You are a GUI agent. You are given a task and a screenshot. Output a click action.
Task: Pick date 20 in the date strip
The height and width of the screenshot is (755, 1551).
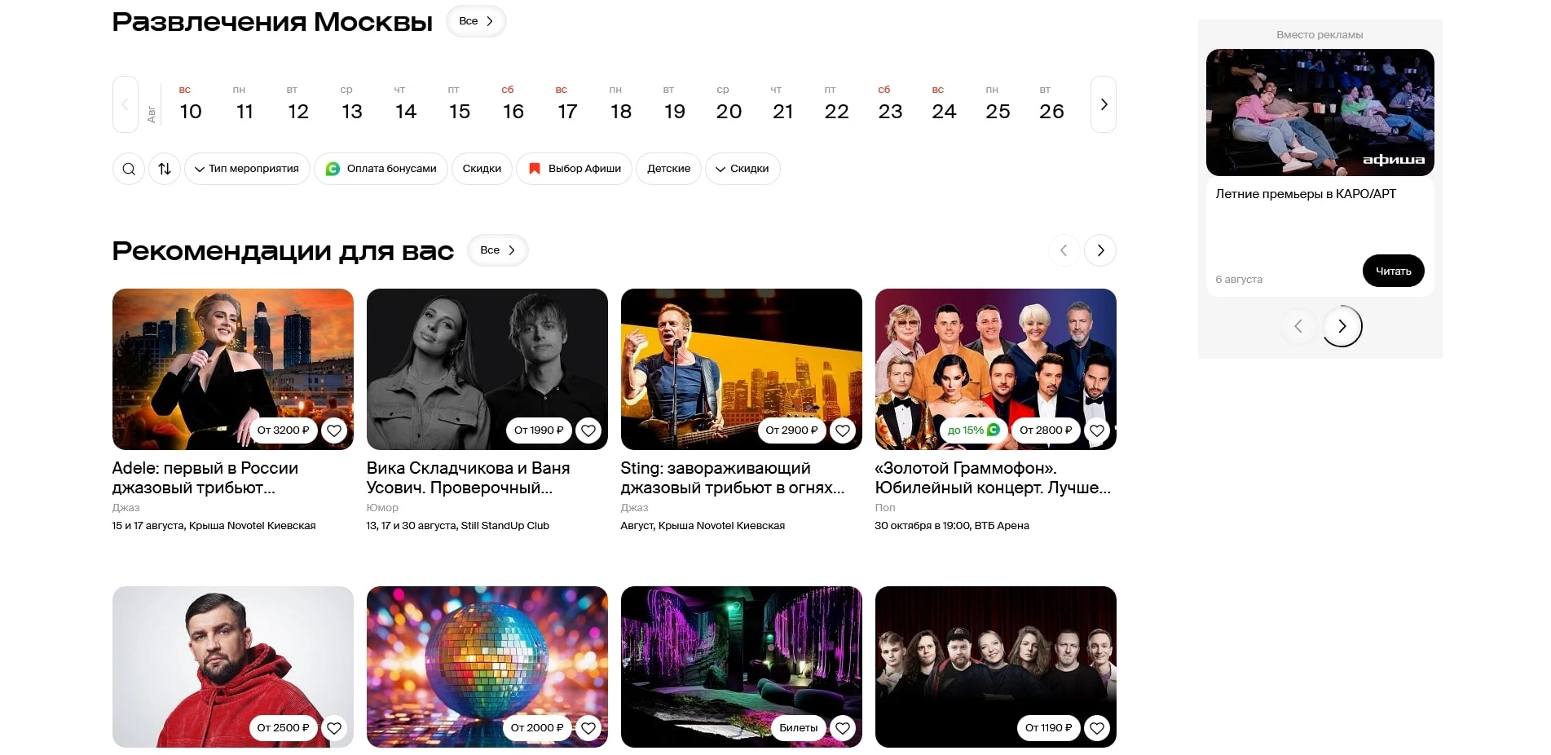point(729,104)
